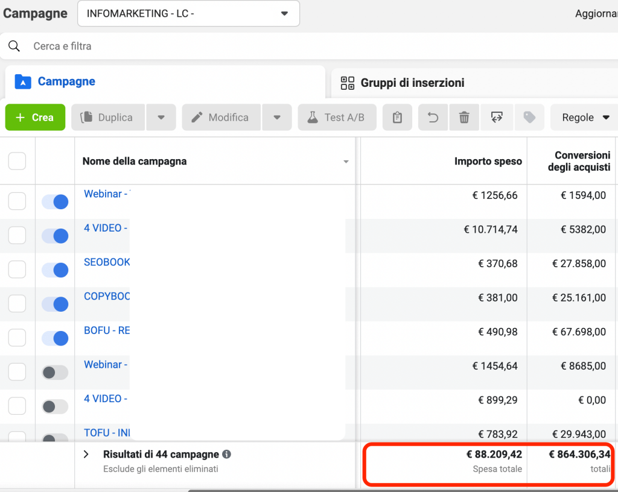Click the Conversioni degli acquisti column header
The height and width of the screenshot is (492, 618).
point(579,161)
